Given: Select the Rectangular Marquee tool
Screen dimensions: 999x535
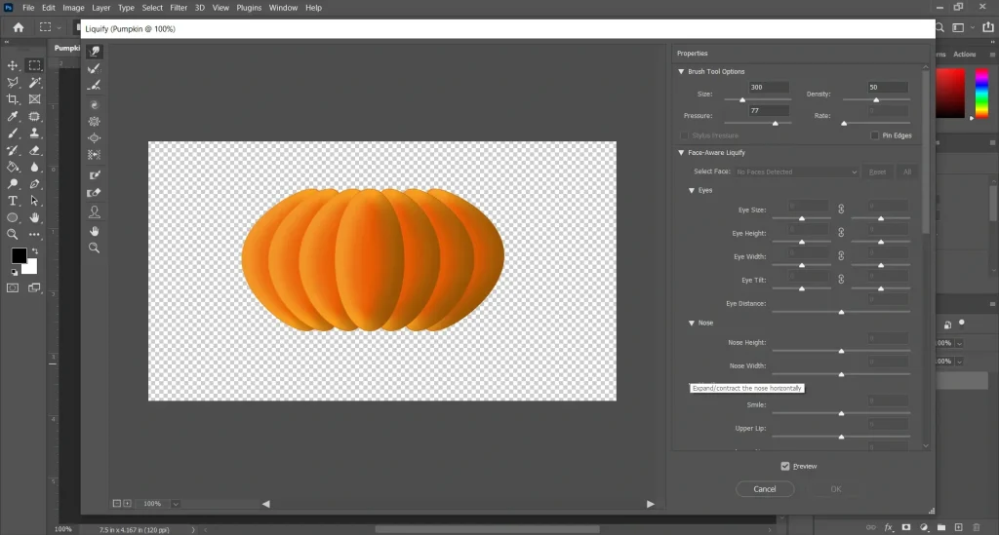Looking at the screenshot, I should click(34, 65).
